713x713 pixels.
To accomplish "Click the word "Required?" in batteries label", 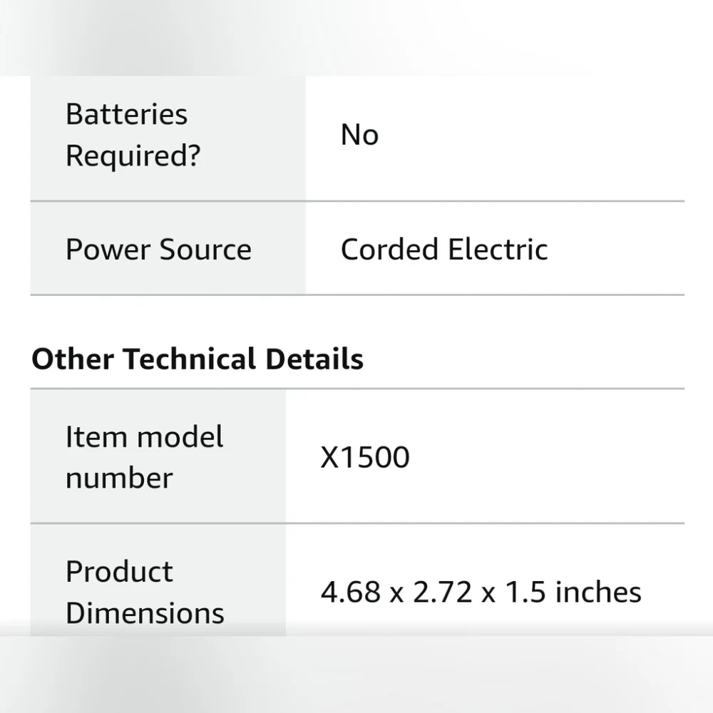I will tap(133, 156).
